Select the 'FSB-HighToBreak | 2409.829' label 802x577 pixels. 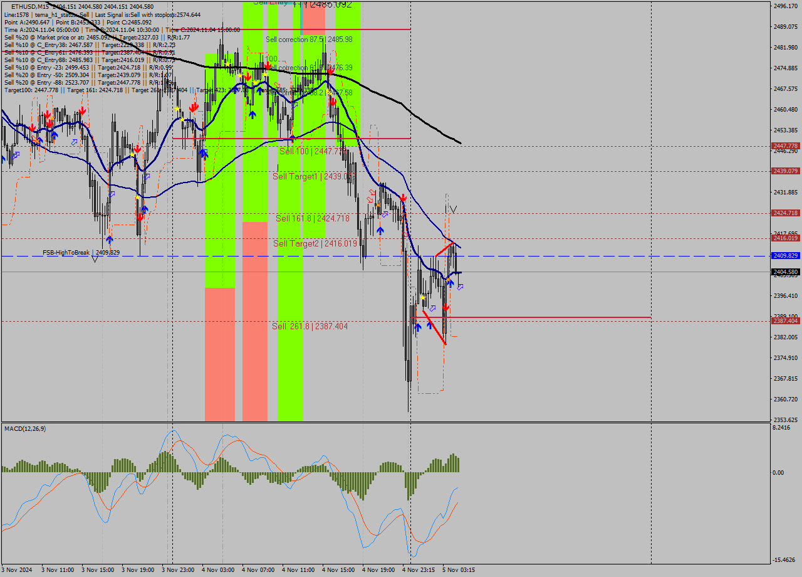point(81,252)
